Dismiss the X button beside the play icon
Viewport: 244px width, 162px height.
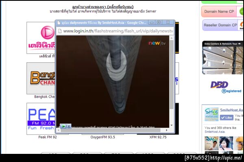point(69,126)
